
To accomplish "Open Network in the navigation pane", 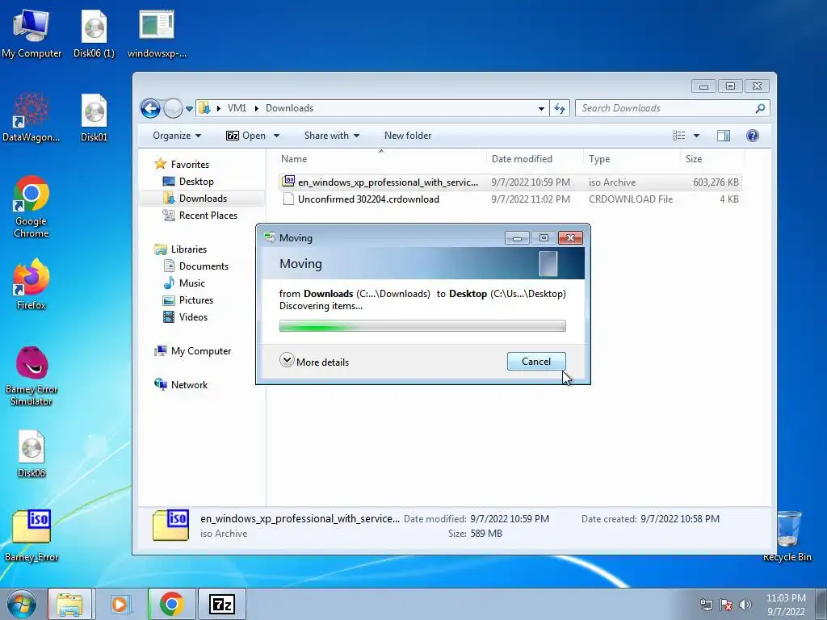I will pos(189,385).
